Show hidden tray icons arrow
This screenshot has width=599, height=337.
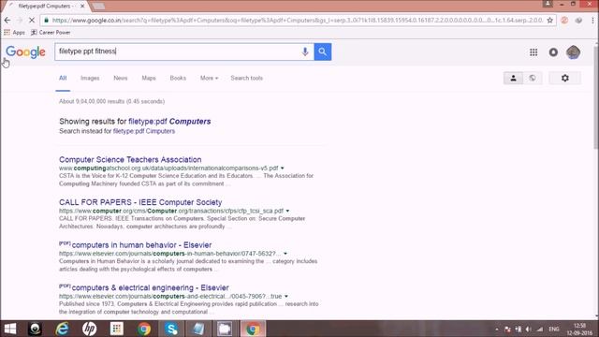497,329
